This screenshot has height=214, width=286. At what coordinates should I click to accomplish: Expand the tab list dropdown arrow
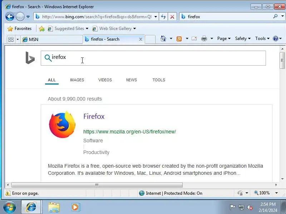pyautogui.click(x=18, y=39)
